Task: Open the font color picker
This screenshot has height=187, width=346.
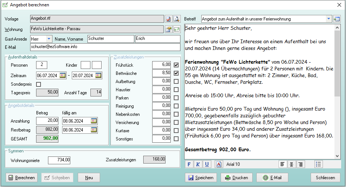Action: [219, 164]
